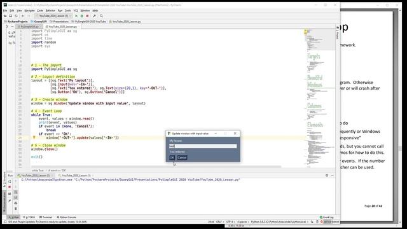Click the PyCharm update notification in status bar
The height and width of the screenshot is (229, 407).
click(48, 222)
